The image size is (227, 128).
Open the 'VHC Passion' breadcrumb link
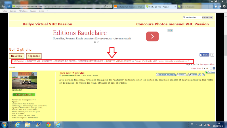[18, 61]
